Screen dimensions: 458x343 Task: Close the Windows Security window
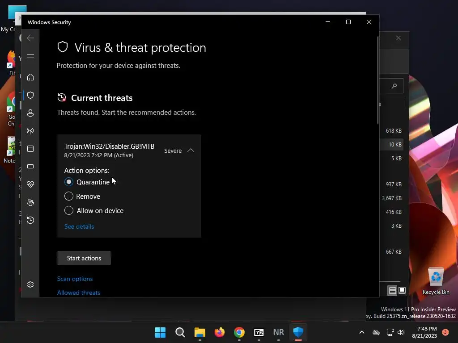click(x=369, y=22)
